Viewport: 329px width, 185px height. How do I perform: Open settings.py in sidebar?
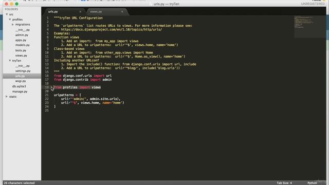[x=23, y=71]
